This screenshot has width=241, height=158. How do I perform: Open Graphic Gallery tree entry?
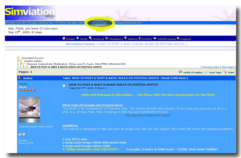click(33, 61)
